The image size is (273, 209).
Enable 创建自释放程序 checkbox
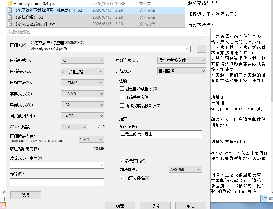122,89
